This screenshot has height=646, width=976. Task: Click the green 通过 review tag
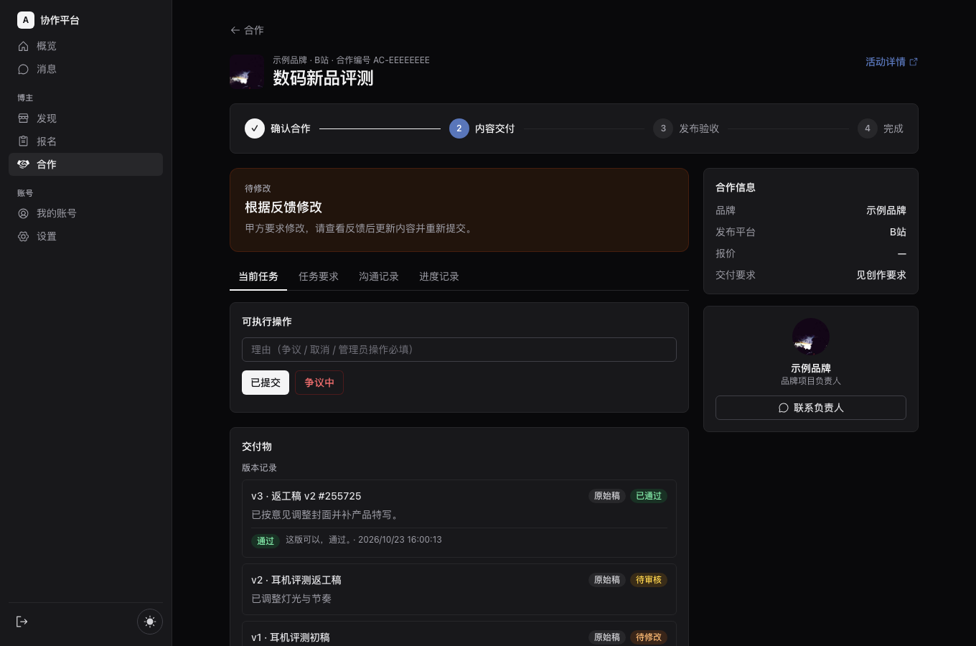point(266,541)
